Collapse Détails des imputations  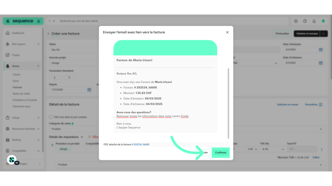[82, 137]
